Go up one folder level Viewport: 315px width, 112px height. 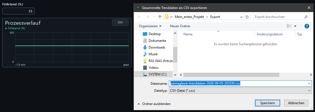(160, 17)
